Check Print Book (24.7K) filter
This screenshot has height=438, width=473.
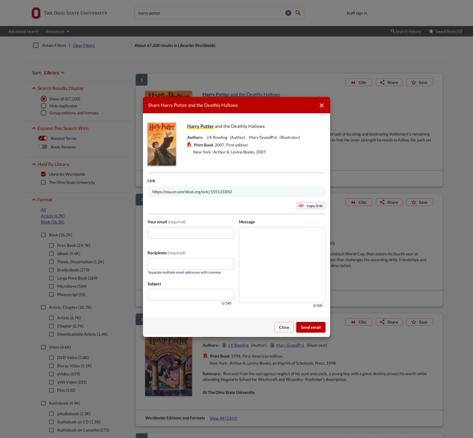coord(52,245)
